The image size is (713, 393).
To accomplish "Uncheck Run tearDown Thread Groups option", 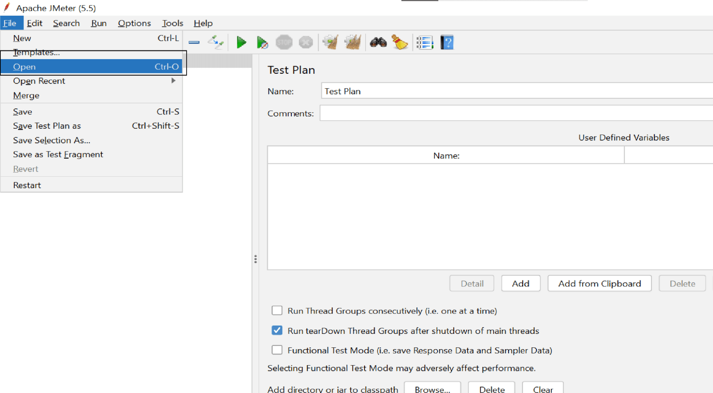I will 277,330.
